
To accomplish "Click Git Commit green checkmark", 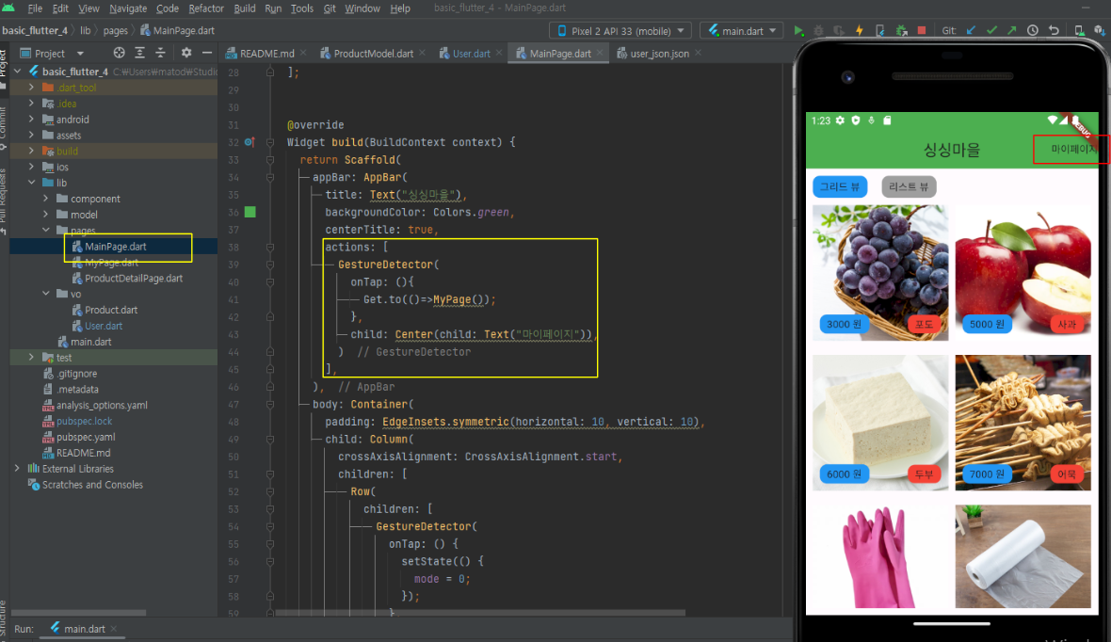I will pos(991,30).
